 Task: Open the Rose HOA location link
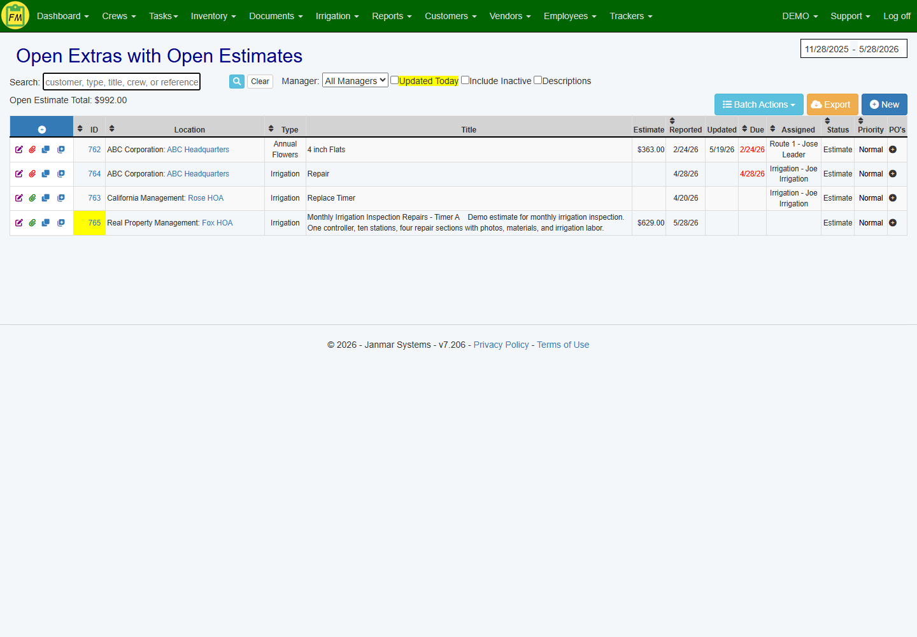click(x=206, y=198)
